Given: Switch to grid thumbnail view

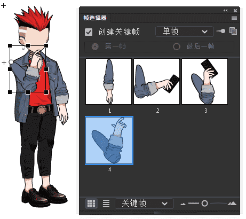Looking at the screenshot, I should tap(91, 204).
